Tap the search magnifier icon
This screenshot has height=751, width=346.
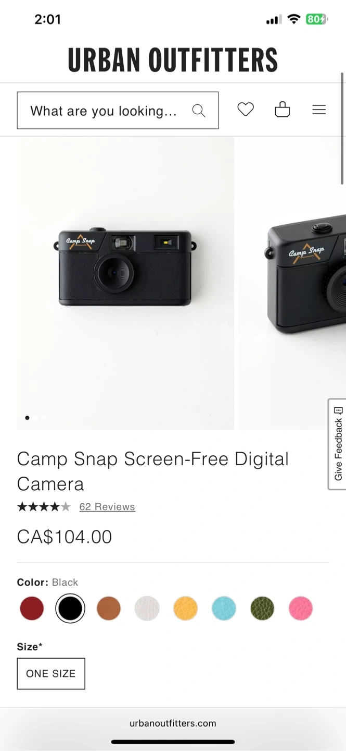tap(199, 111)
